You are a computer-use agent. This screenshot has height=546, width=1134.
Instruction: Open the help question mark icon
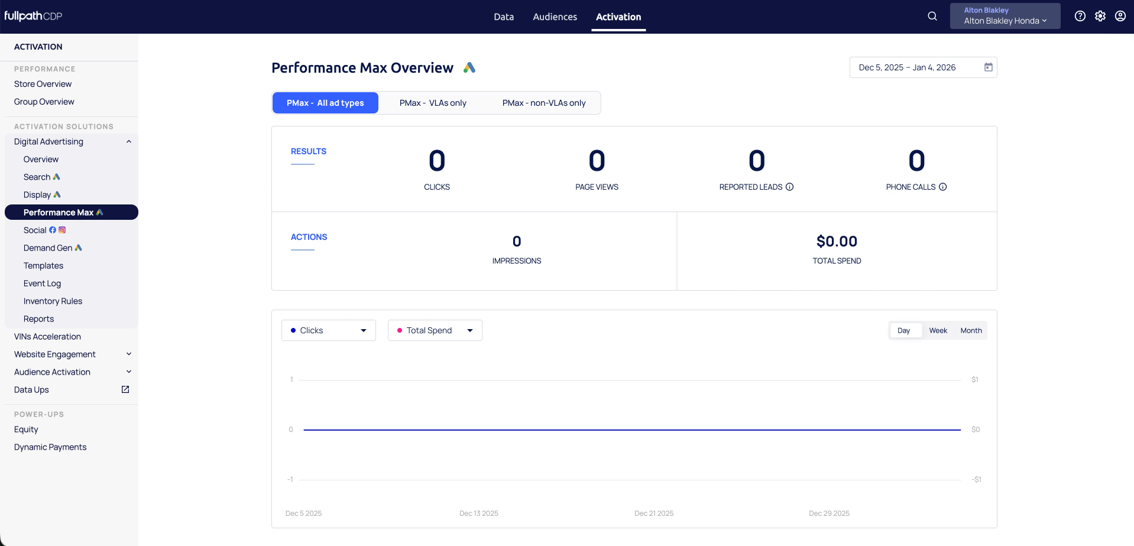pos(1080,17)
